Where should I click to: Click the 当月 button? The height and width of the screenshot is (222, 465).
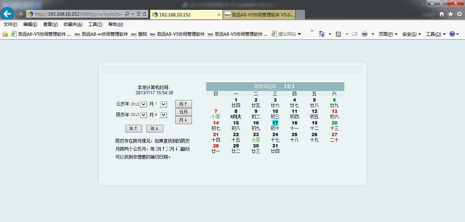[x=183, y=112]
